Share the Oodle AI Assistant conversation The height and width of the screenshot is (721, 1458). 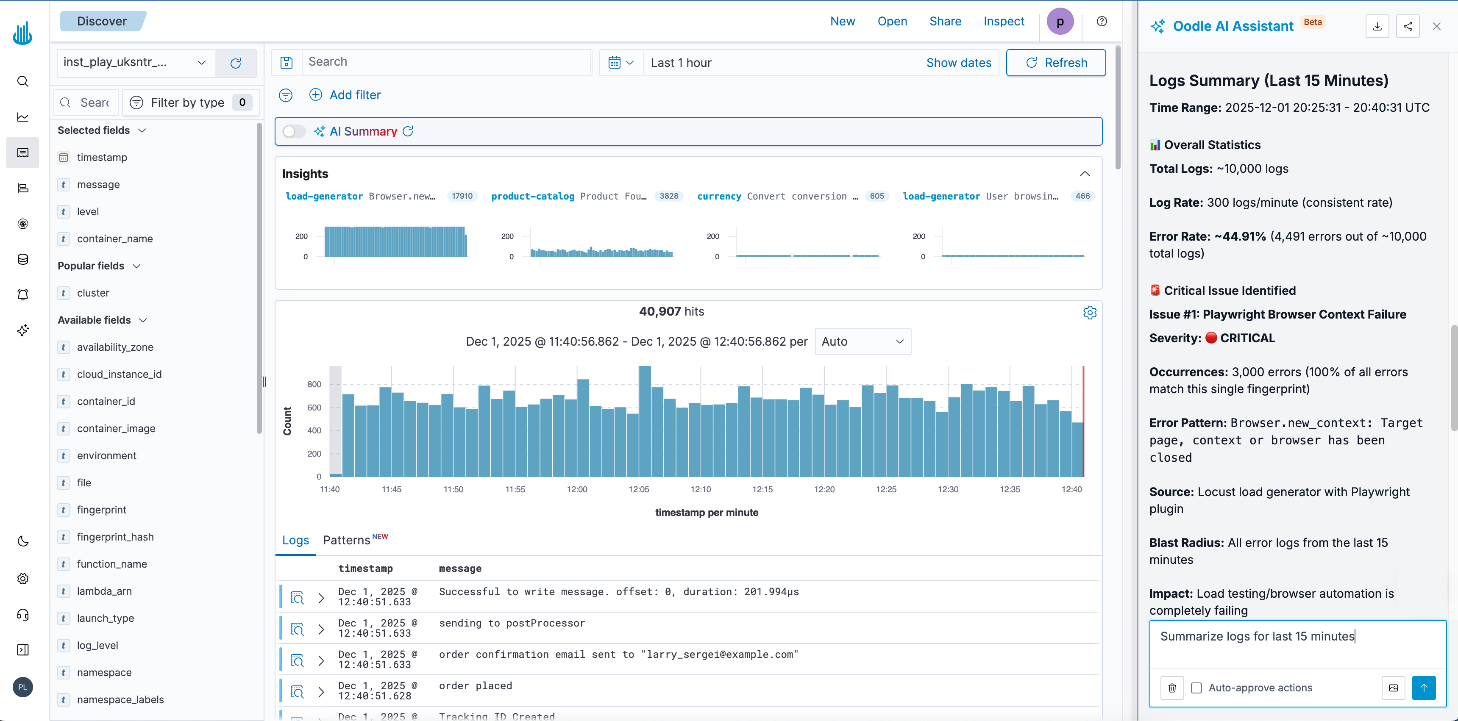coord(1408,26)
